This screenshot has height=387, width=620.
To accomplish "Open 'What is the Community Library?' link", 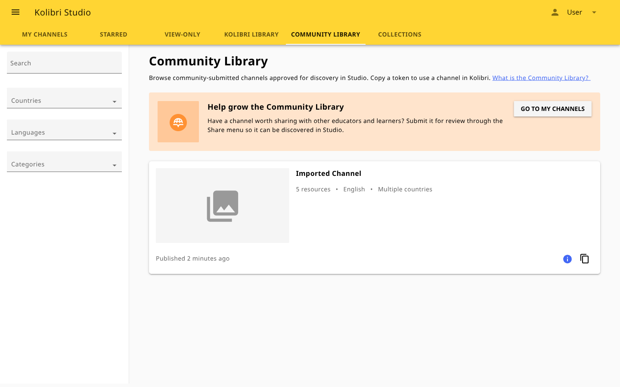I will pyautogui.click(x=541, y=78).
